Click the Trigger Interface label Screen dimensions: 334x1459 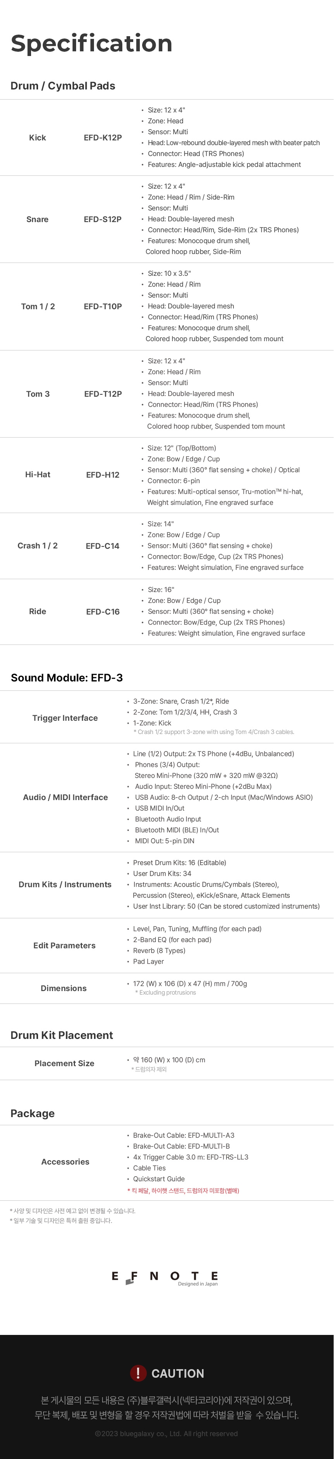click(65, 718)
